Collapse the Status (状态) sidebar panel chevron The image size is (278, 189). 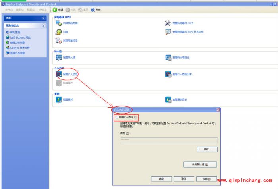point(44,18)
